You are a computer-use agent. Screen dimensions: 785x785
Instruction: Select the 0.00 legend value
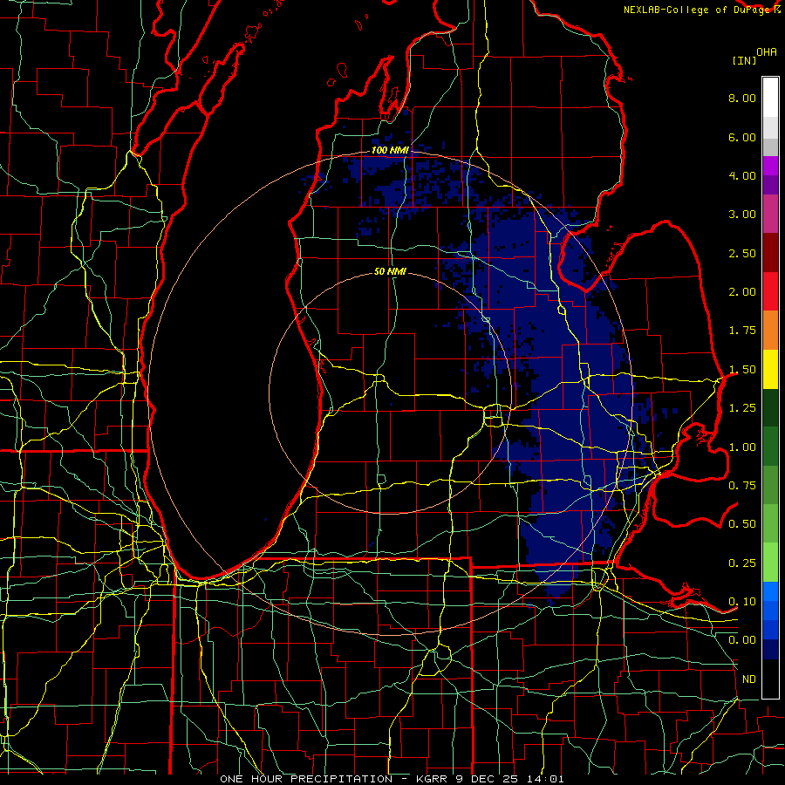742,640
